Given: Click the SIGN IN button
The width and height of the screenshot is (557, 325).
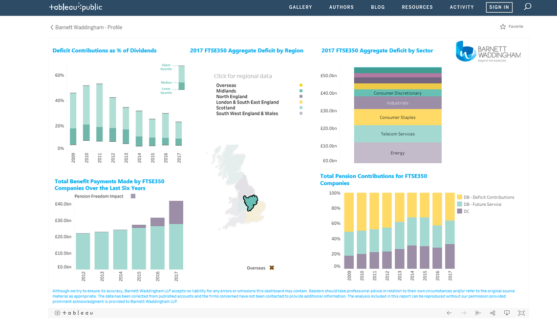Looking at the screenshot, I should click(499, 7).
